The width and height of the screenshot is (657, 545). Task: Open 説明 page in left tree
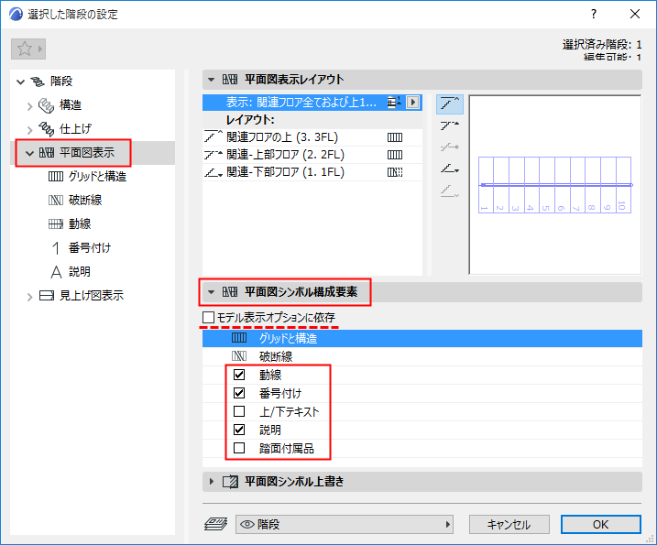[80, 272]
